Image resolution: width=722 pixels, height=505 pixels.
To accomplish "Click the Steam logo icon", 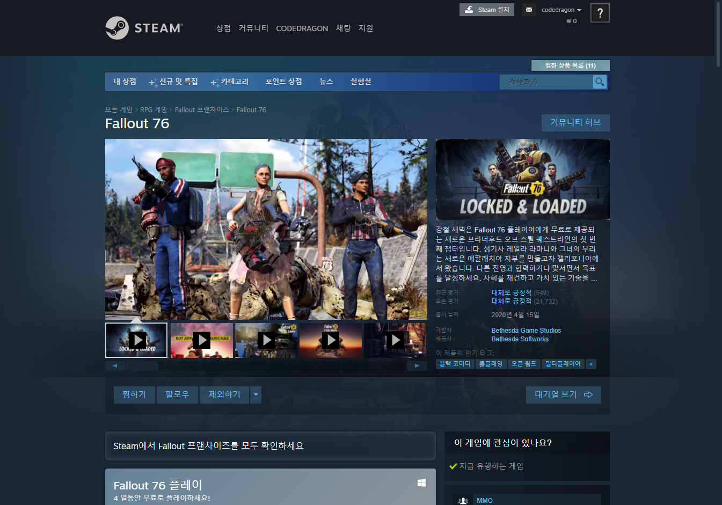I will (117, 28).
